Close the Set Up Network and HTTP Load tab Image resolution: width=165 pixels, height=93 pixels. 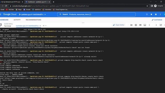click(22, 2)
